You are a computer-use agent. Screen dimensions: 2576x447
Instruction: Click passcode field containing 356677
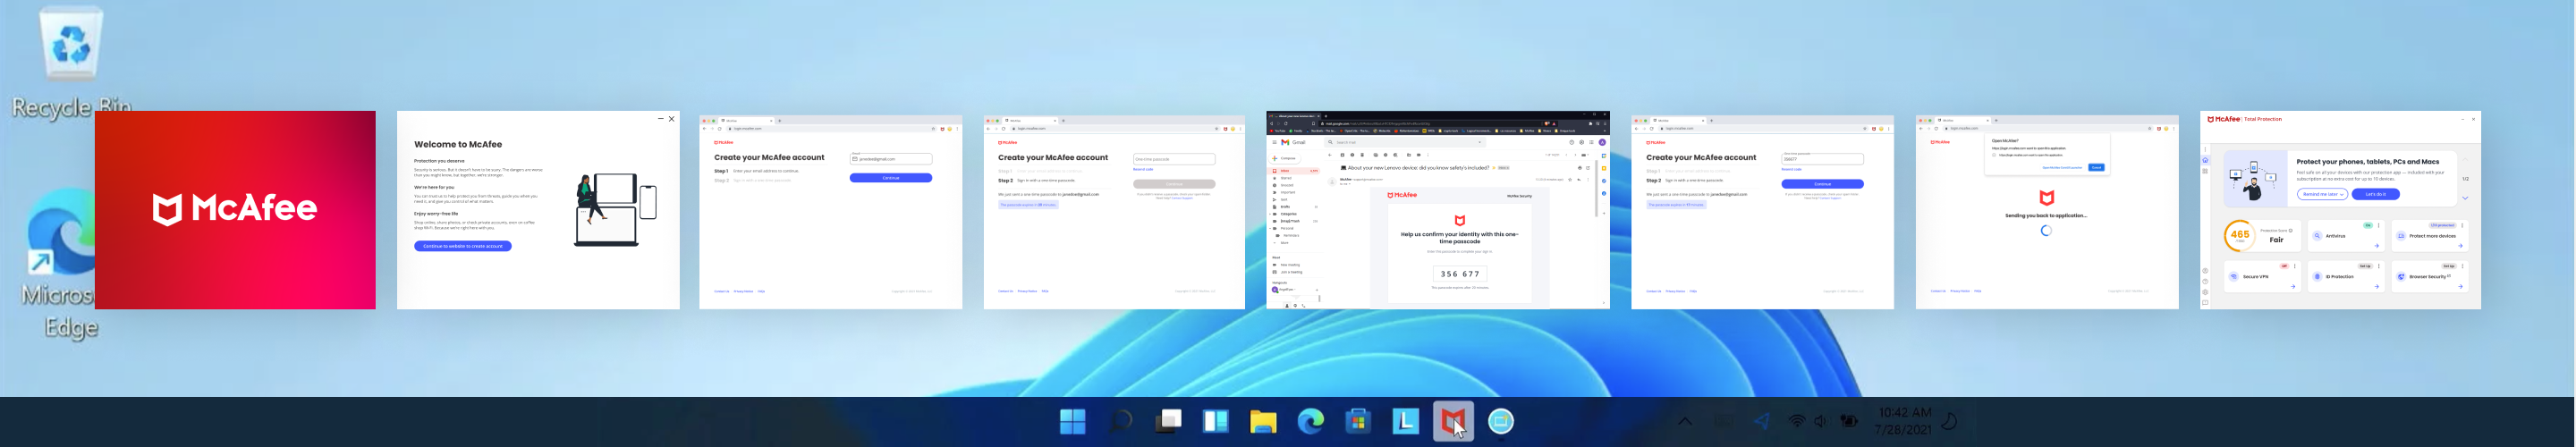pyautogui.click(x=1822, y=159)
